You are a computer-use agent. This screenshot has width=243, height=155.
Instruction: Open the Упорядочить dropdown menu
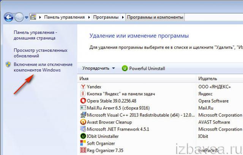pos(99,68)
